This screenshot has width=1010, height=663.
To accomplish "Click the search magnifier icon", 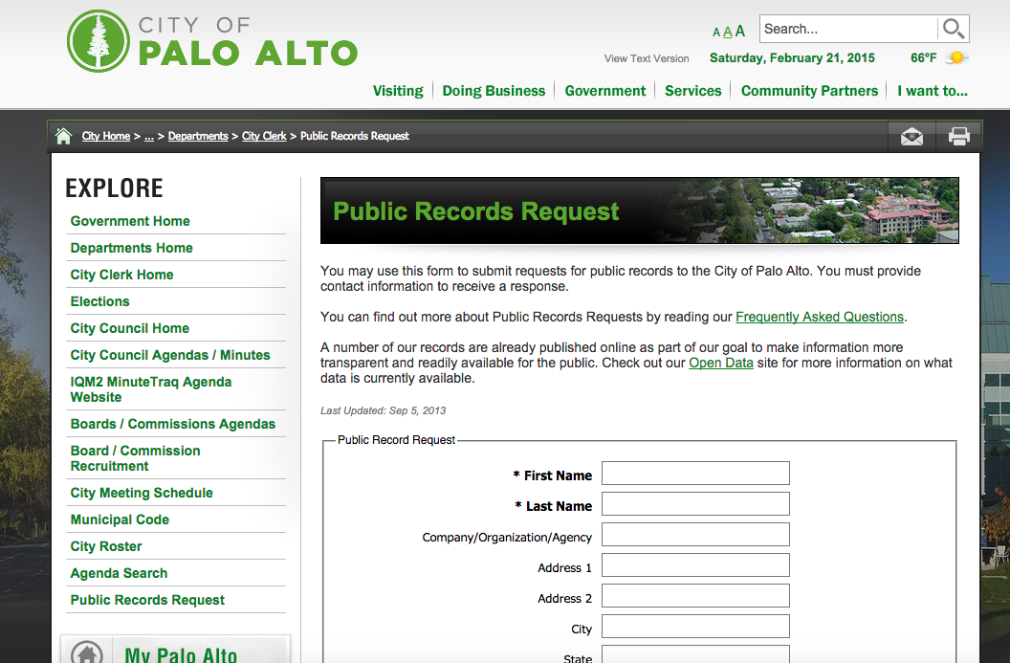I will pos(953,29).
